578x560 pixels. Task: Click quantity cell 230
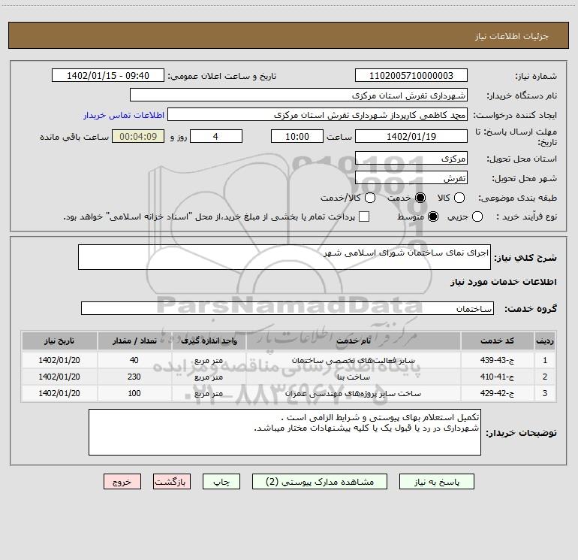click(x=134, y=377)
